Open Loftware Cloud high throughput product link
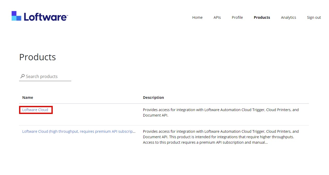The height and width of the screenshot is (175, 329). pyautogui.click(x=79, y=131)
